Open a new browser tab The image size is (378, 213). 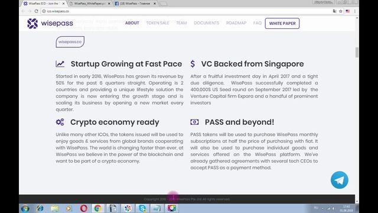(x=163, y=4)
